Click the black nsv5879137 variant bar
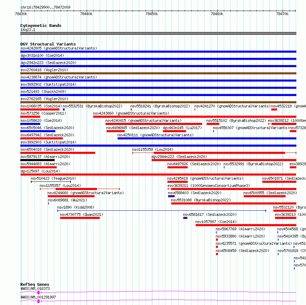Image resolution: width=306 pixels, height=305 pixels. [x=37, y=160]
